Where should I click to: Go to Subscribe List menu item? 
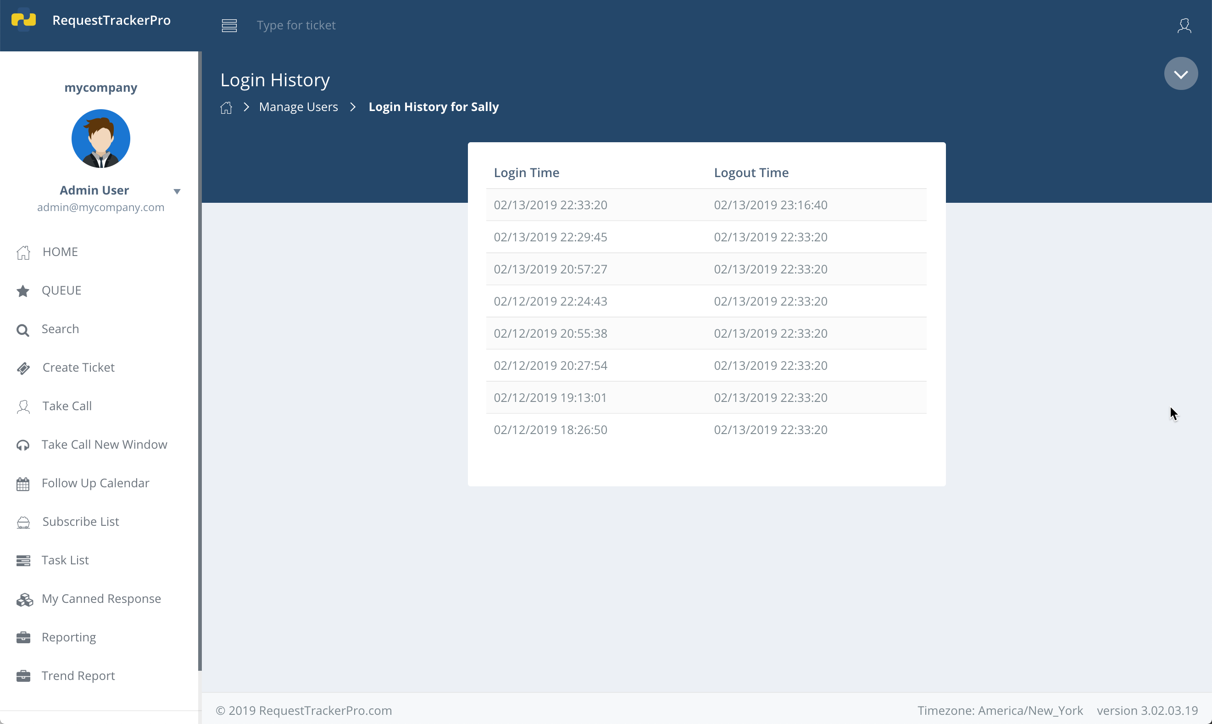80,522
